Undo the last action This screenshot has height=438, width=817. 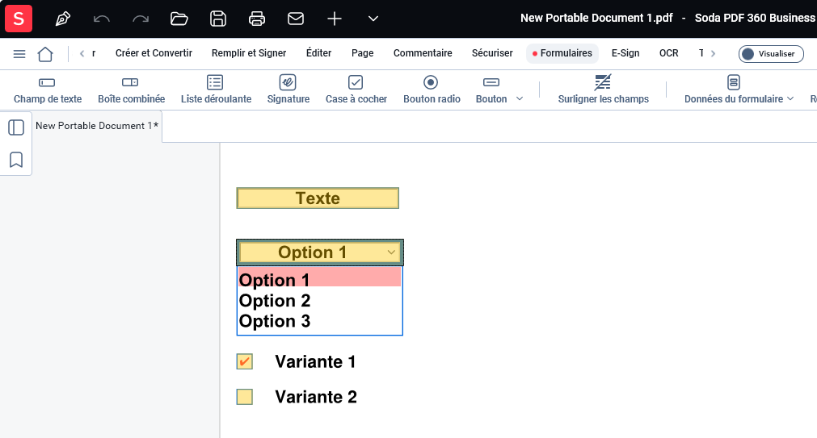point(102,19)
